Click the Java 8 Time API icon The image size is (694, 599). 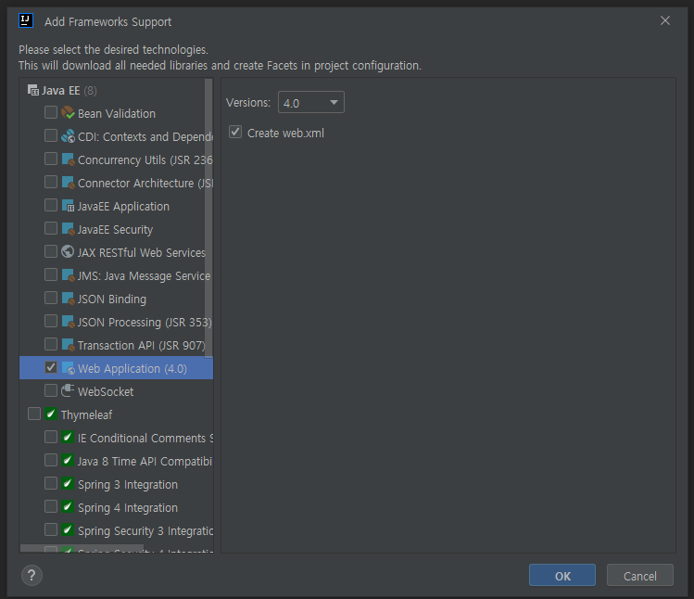point(68,460)
